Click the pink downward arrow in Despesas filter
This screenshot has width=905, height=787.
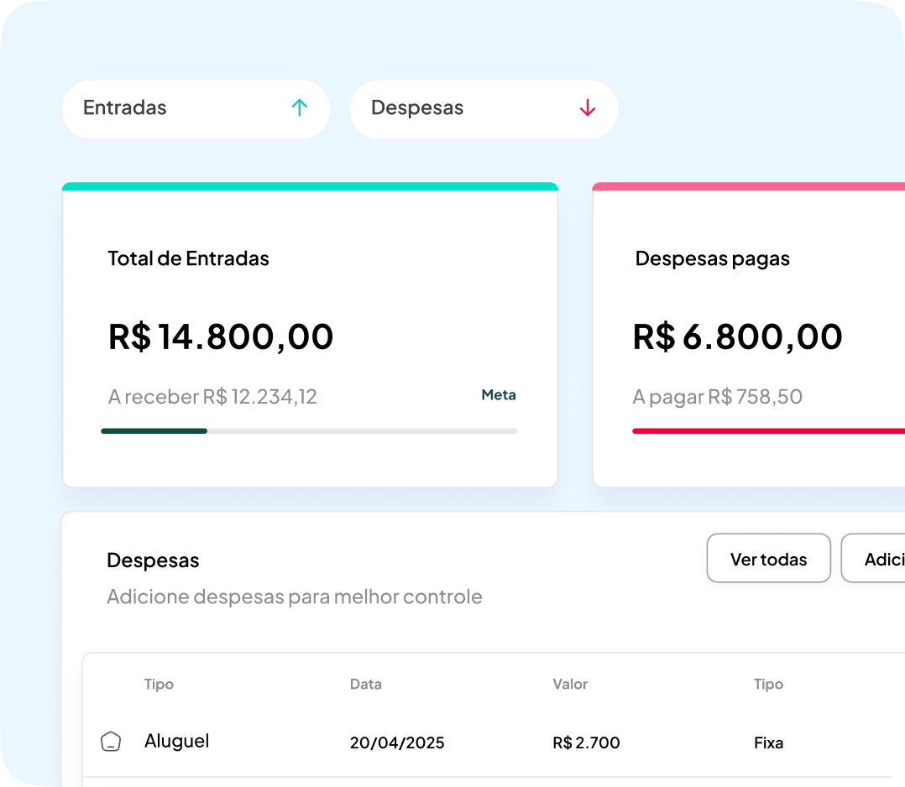point(586,108)
